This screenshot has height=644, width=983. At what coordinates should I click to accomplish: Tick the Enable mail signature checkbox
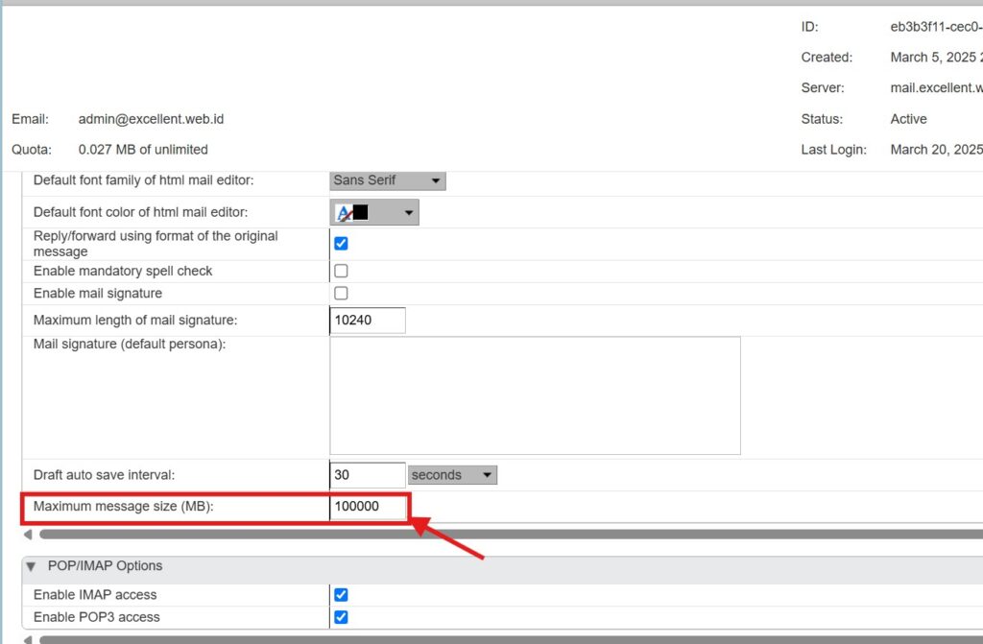pos(341,294)
